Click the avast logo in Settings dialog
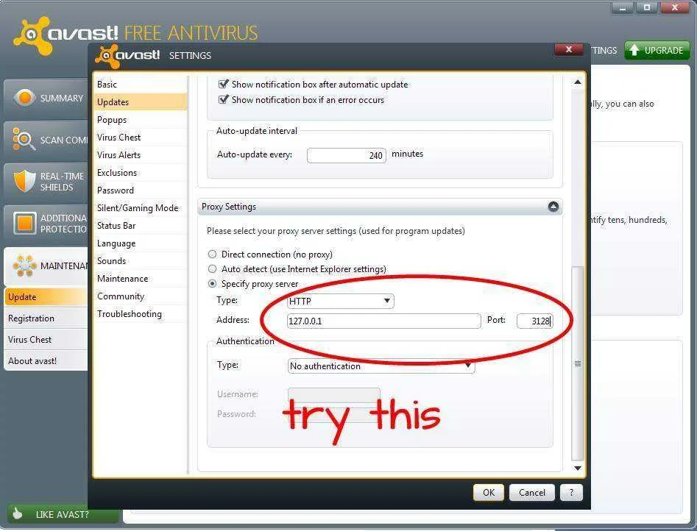The width and height of the screenshot is (697, 531). pyautogui.click(x=128, y=55)
